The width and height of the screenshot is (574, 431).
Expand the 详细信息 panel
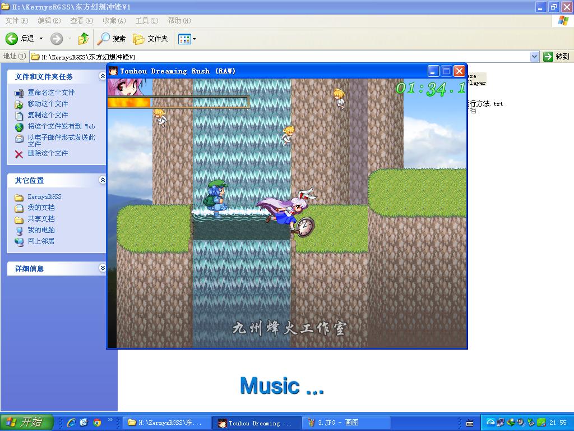(103, 268)
